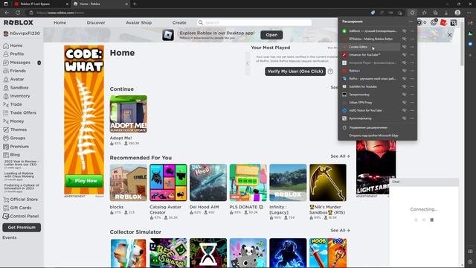Close the desktop app banner
The image size is (476, 268).
(x=449, y=35)
